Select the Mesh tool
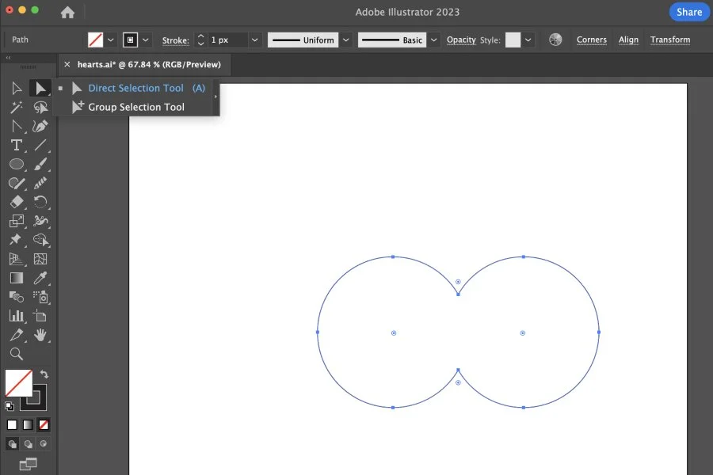Screen dimensions: 713x475 (40, 259)
